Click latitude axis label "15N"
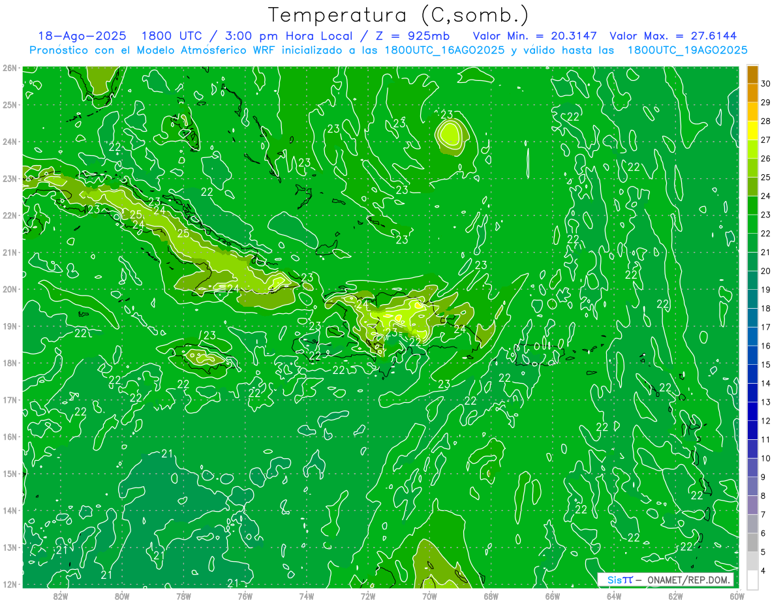This screenshot has height=605, width=783. click(x=10, y=474)
